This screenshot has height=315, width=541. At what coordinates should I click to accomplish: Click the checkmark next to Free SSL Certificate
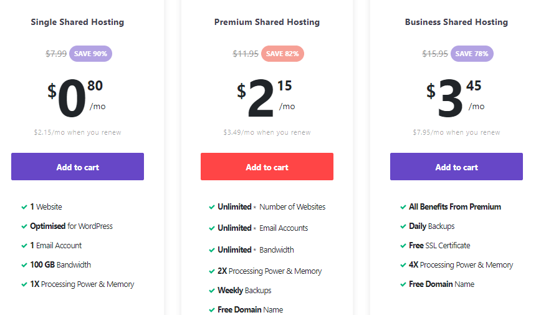[403, 246]
